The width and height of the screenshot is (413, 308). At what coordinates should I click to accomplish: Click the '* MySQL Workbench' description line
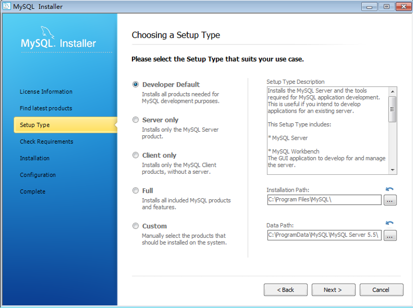click(x=294, y=151)
